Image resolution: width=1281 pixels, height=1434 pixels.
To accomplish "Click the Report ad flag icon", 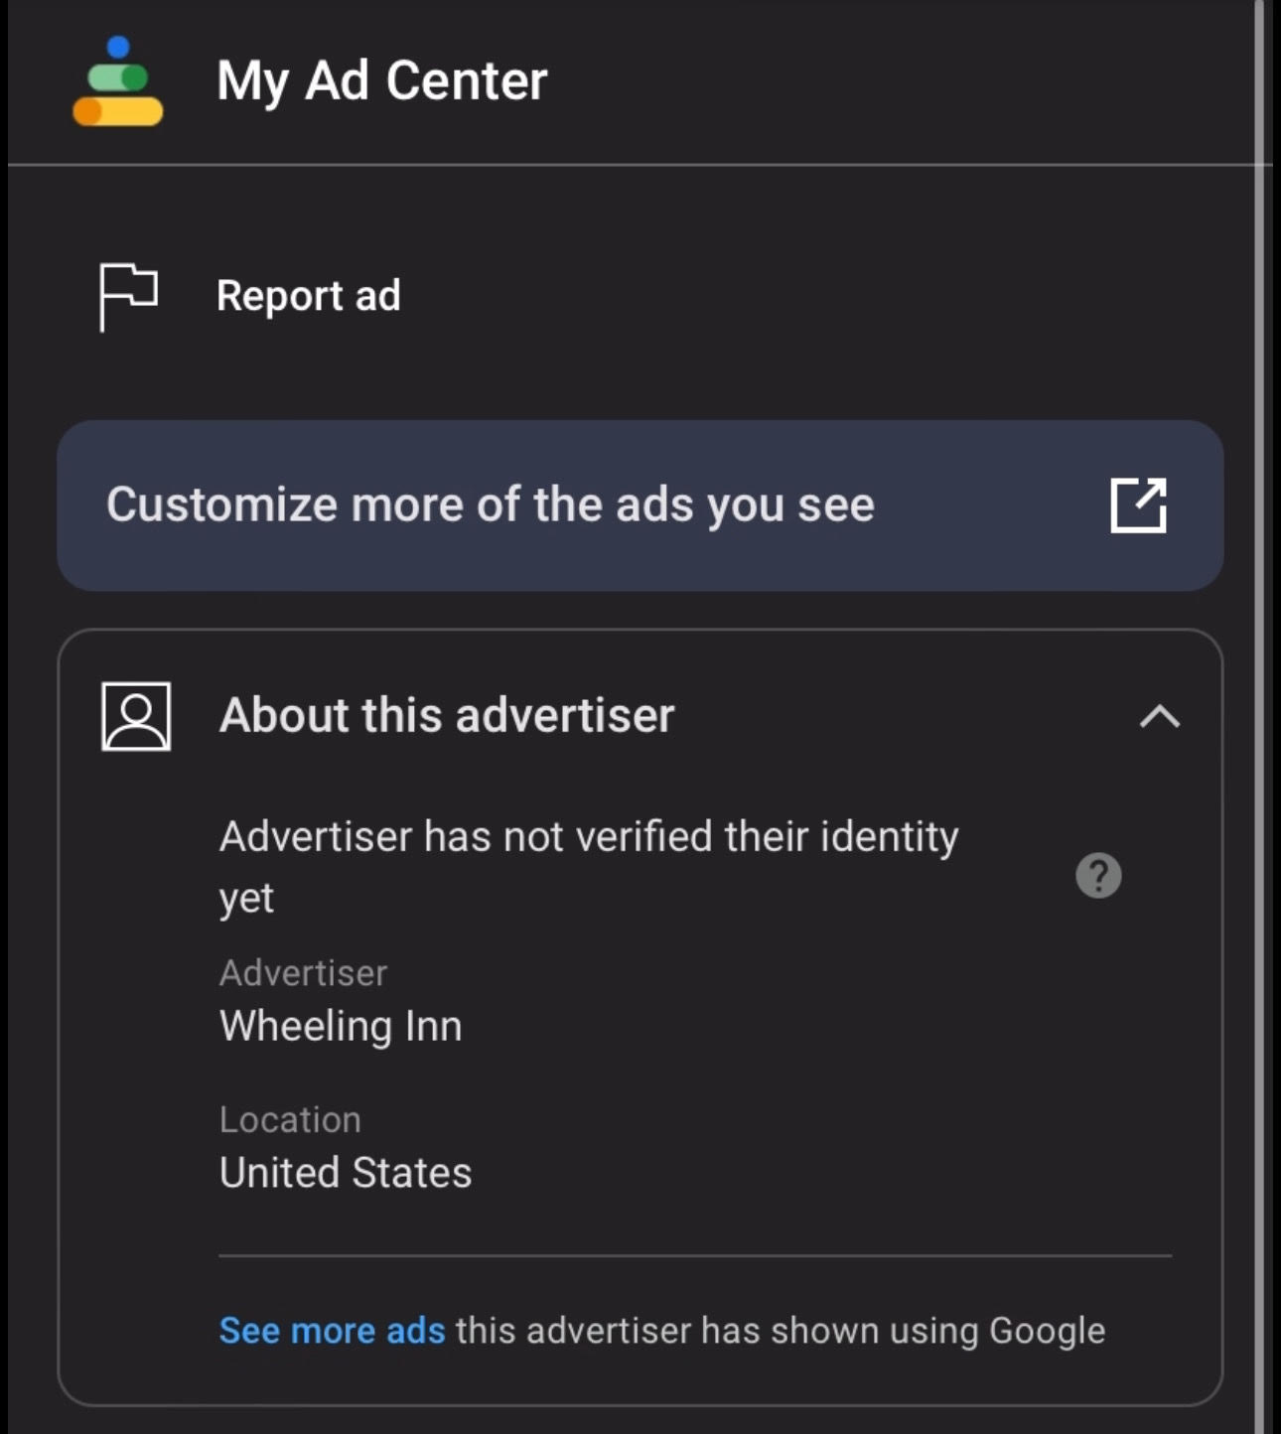I will point(128,297).
